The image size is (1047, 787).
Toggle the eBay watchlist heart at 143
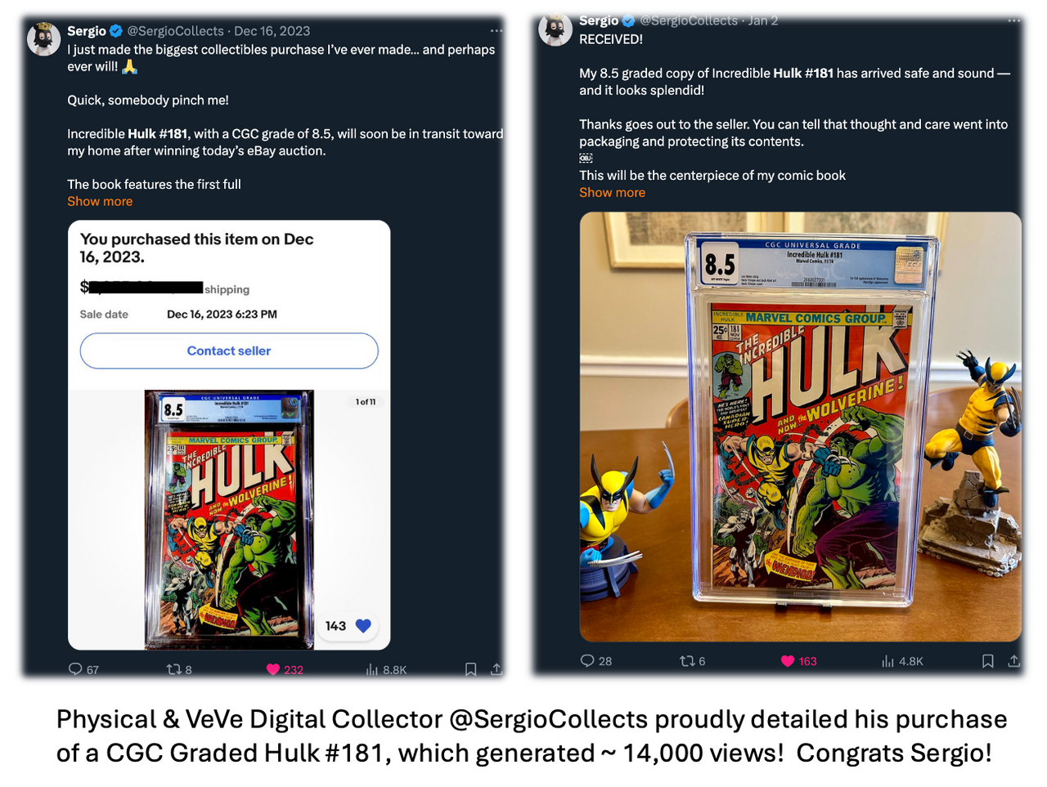pyautogui.click(x=348, y=626)
